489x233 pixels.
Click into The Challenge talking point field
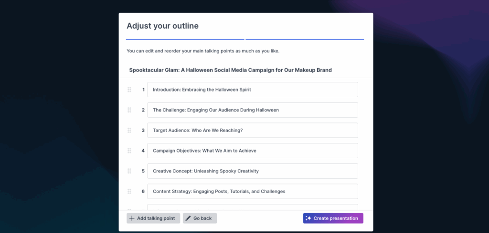pyautogui.click(x=252, y=110)
